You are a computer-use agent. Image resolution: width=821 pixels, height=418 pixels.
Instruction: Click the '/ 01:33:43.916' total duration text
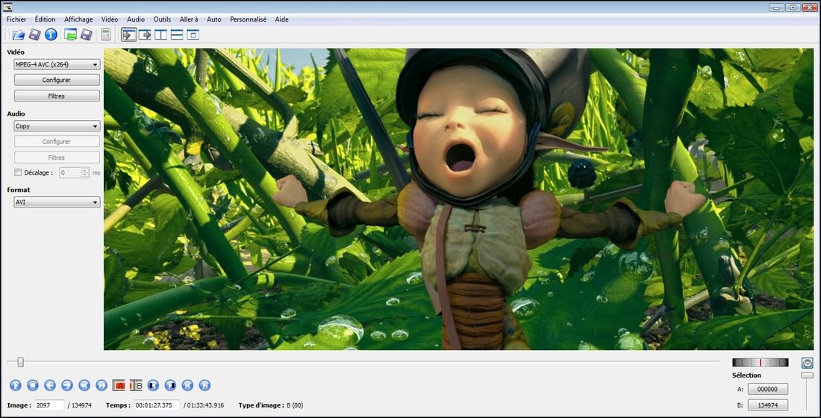(x=204, y=405)
